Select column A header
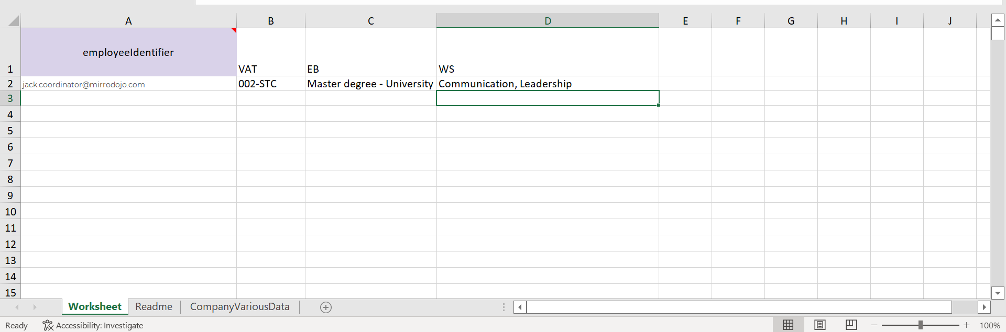The height and width of the screenshot is (332, 1006). tap(128, 21)
